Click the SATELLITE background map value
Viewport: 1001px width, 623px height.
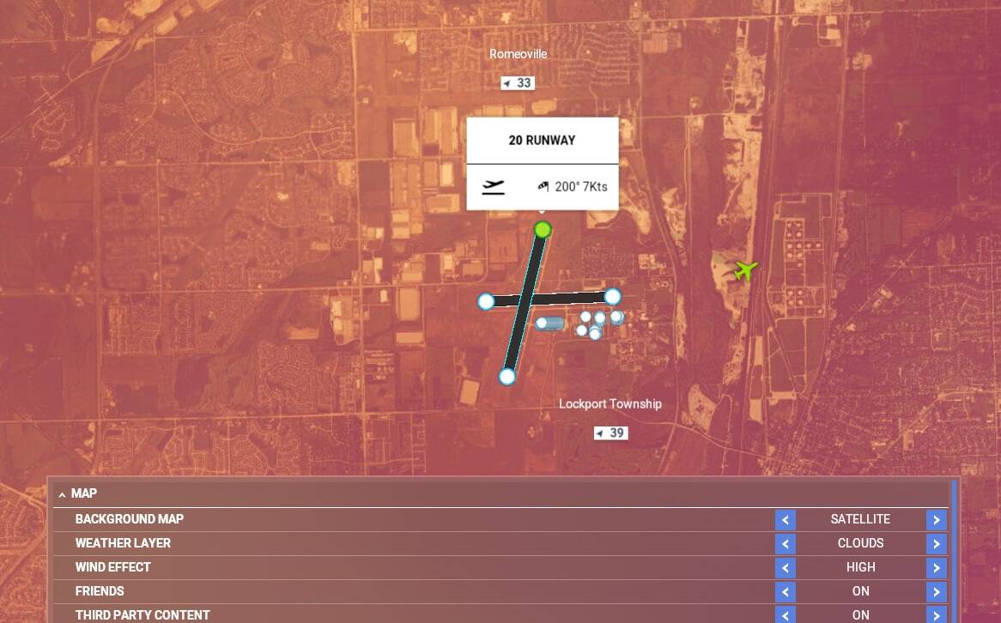coord(860,519)
